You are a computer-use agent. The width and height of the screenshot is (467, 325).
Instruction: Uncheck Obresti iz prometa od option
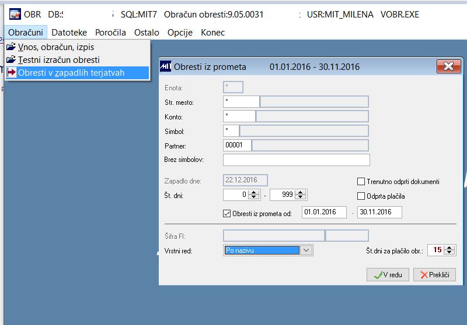[x=226, y=213]
